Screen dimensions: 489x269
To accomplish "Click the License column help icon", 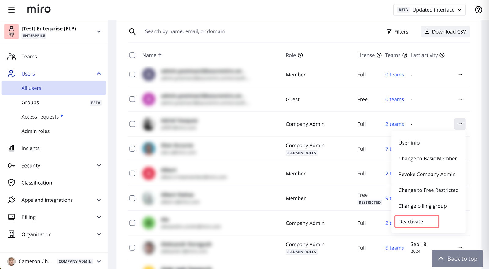I will 379,55.
